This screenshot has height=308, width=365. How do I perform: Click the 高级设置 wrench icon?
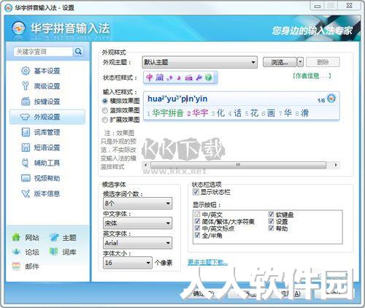click(x=26, y=86)
